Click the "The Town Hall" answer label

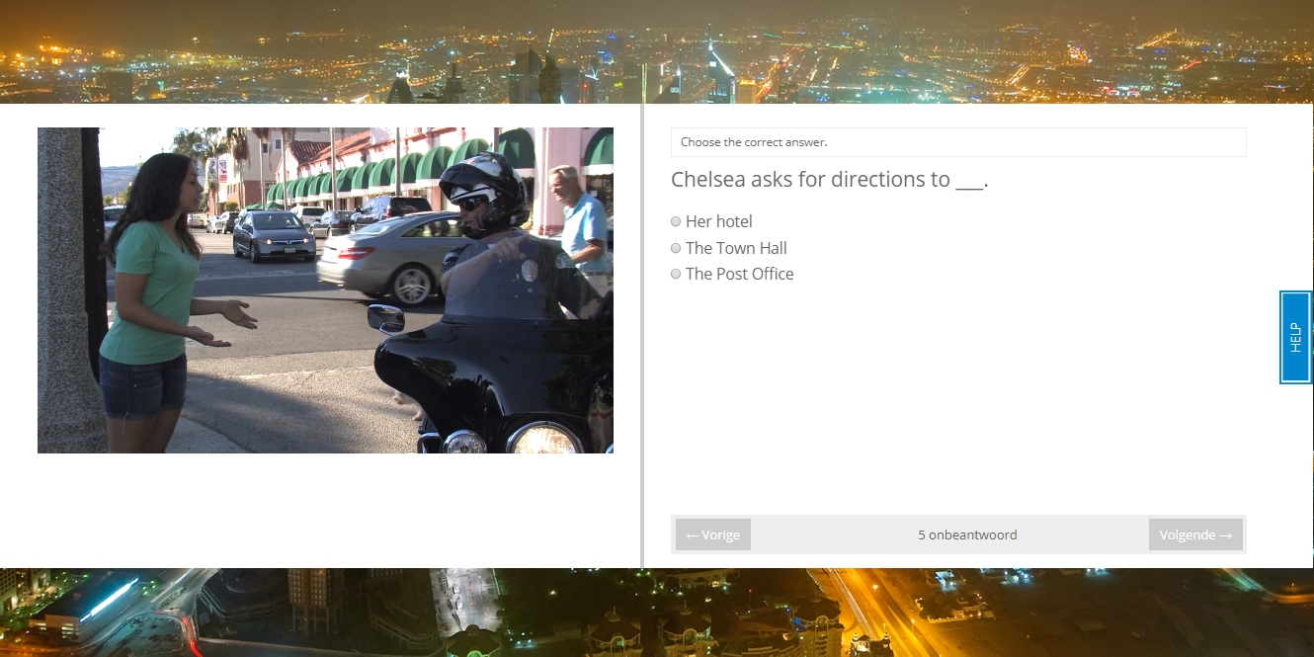pyautogui.click(x=736, y=248)
